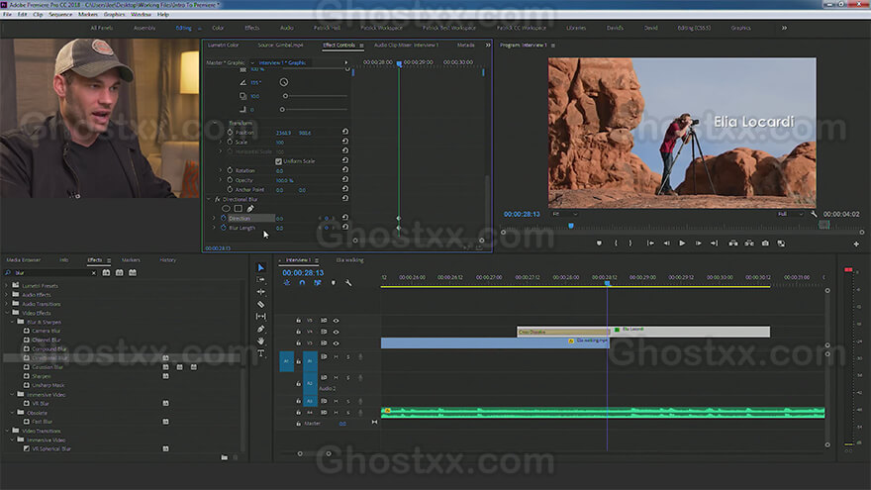Solo audio track A1

pos(347,356)
